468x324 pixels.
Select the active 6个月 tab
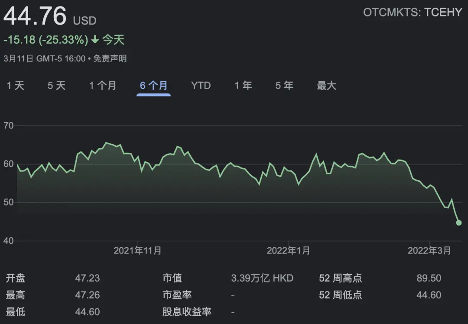(153, 86)
